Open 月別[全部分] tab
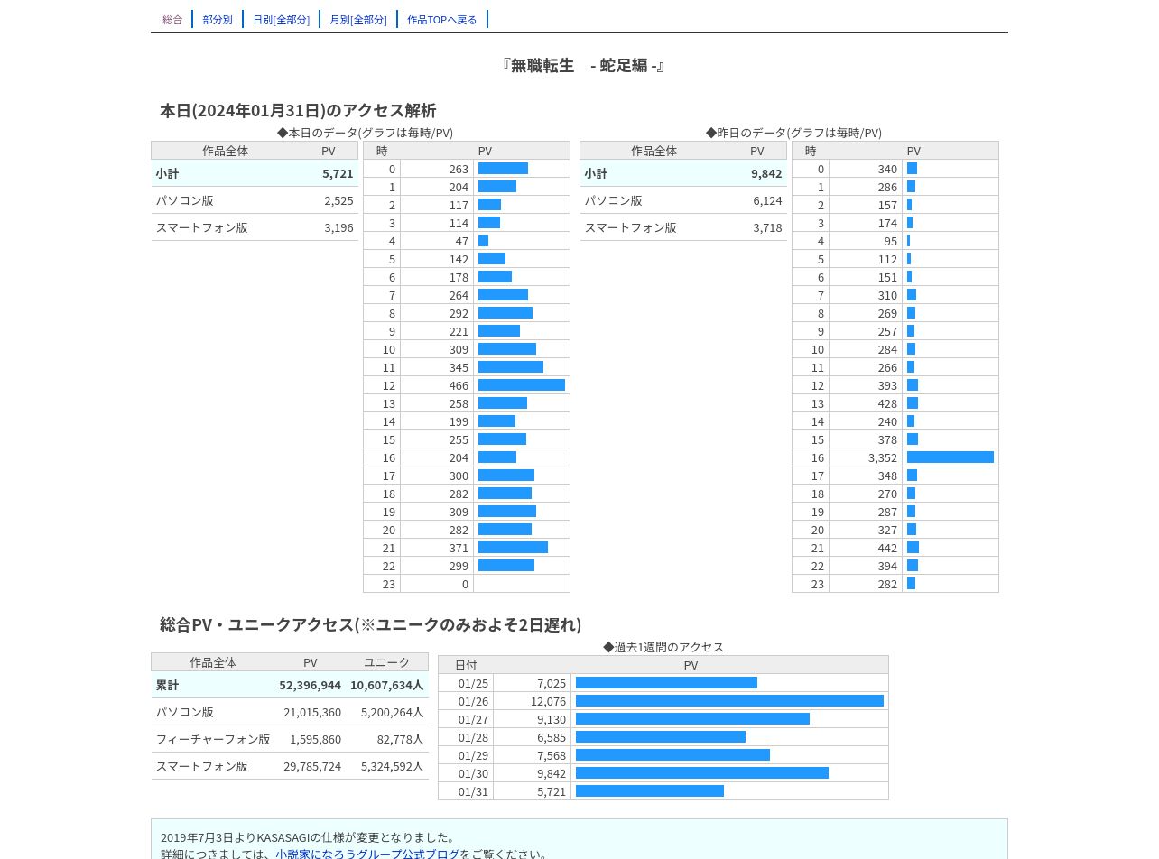Image resolution: width=1159 pixels, height=859 pixels. 358,20
